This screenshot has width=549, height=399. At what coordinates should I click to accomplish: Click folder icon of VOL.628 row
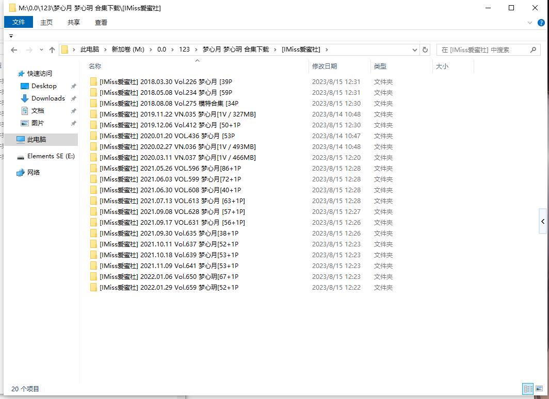93,211
